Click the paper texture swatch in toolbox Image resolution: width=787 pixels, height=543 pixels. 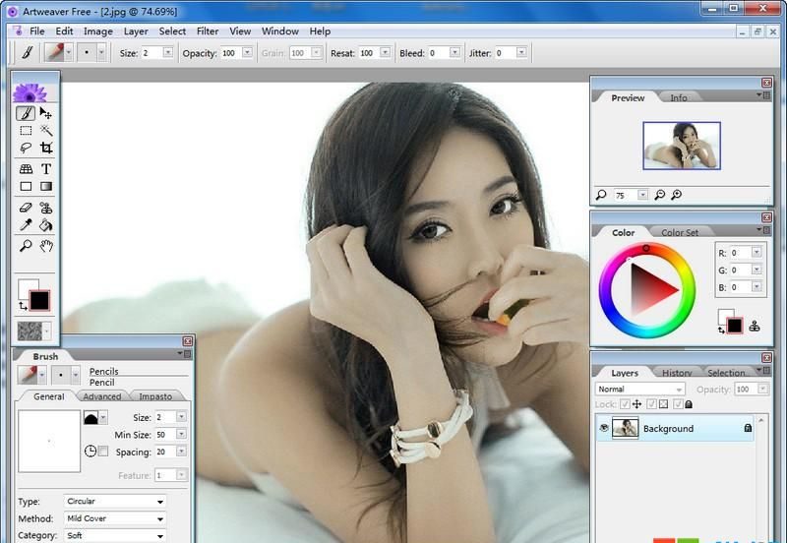[30, 331]
